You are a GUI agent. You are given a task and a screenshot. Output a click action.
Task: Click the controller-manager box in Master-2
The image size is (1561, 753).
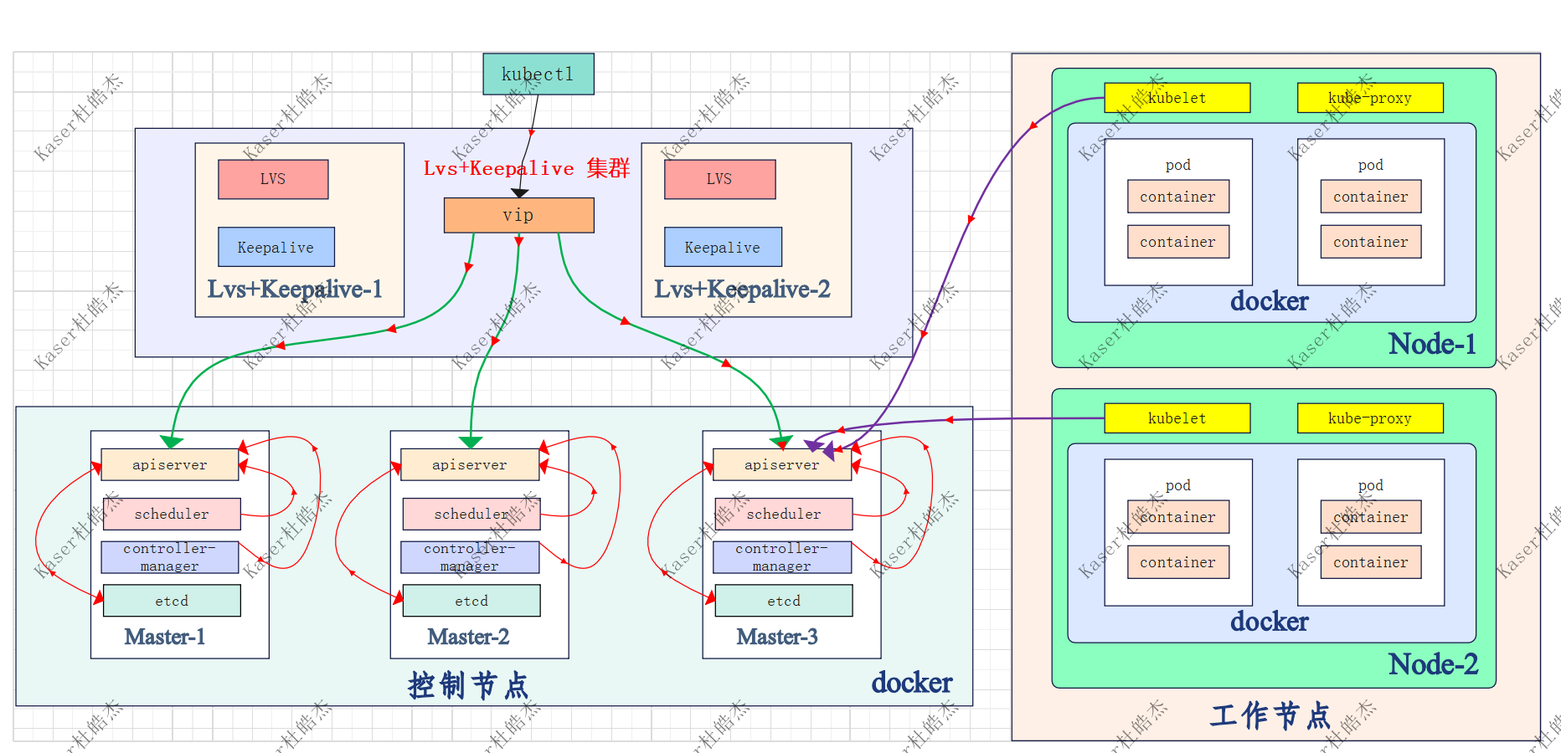pos(470,557)
